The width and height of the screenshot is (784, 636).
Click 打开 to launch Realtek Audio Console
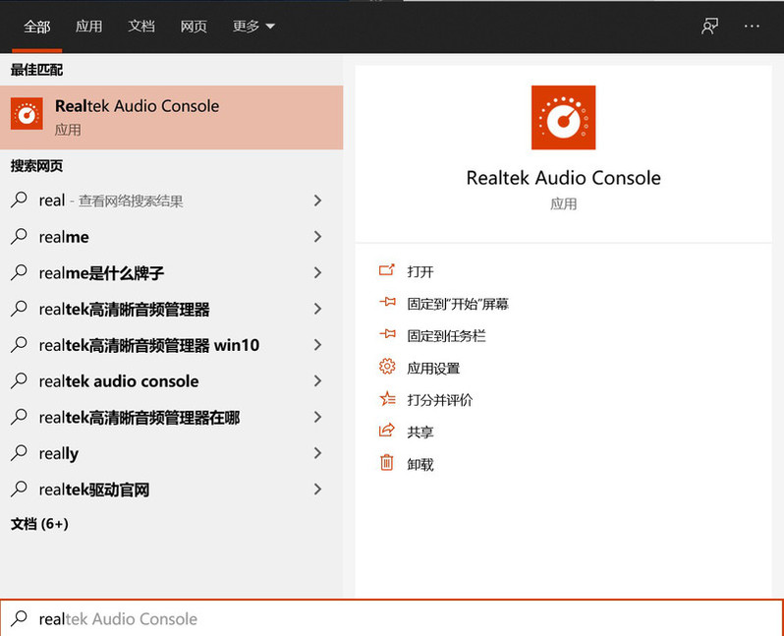tap(420, 271)
